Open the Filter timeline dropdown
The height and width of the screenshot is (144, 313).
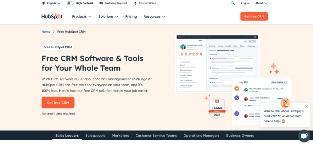click(x=279, y=82)
